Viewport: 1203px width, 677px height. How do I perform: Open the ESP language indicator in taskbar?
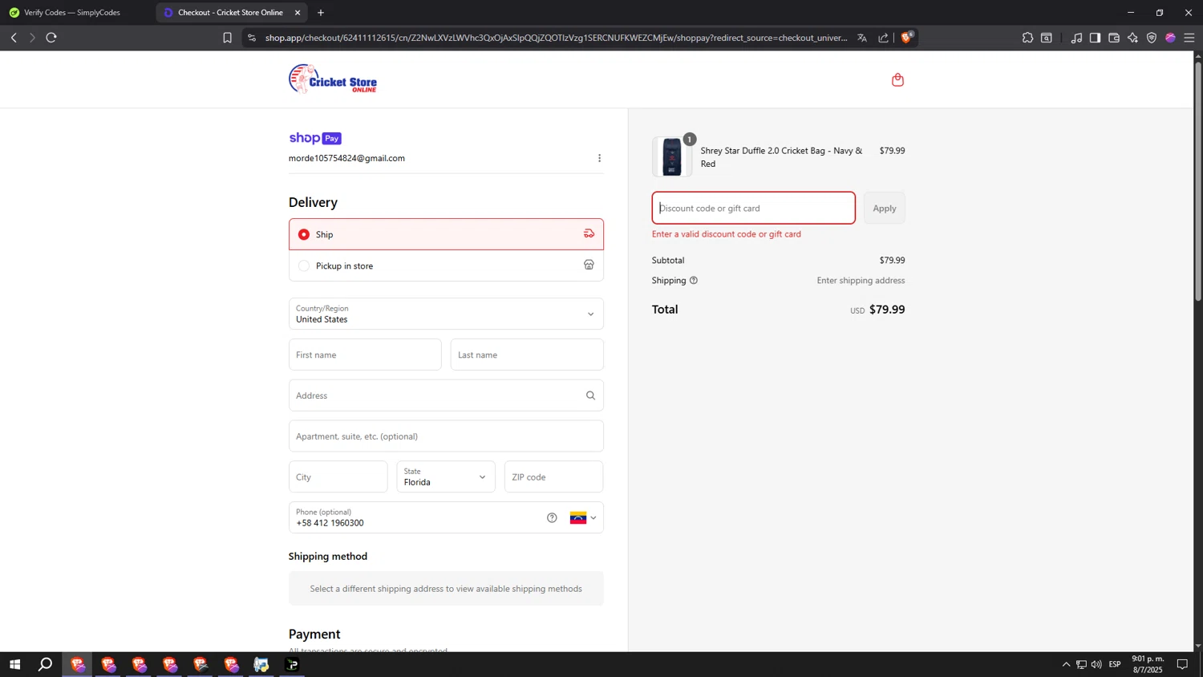[1115, 664]
